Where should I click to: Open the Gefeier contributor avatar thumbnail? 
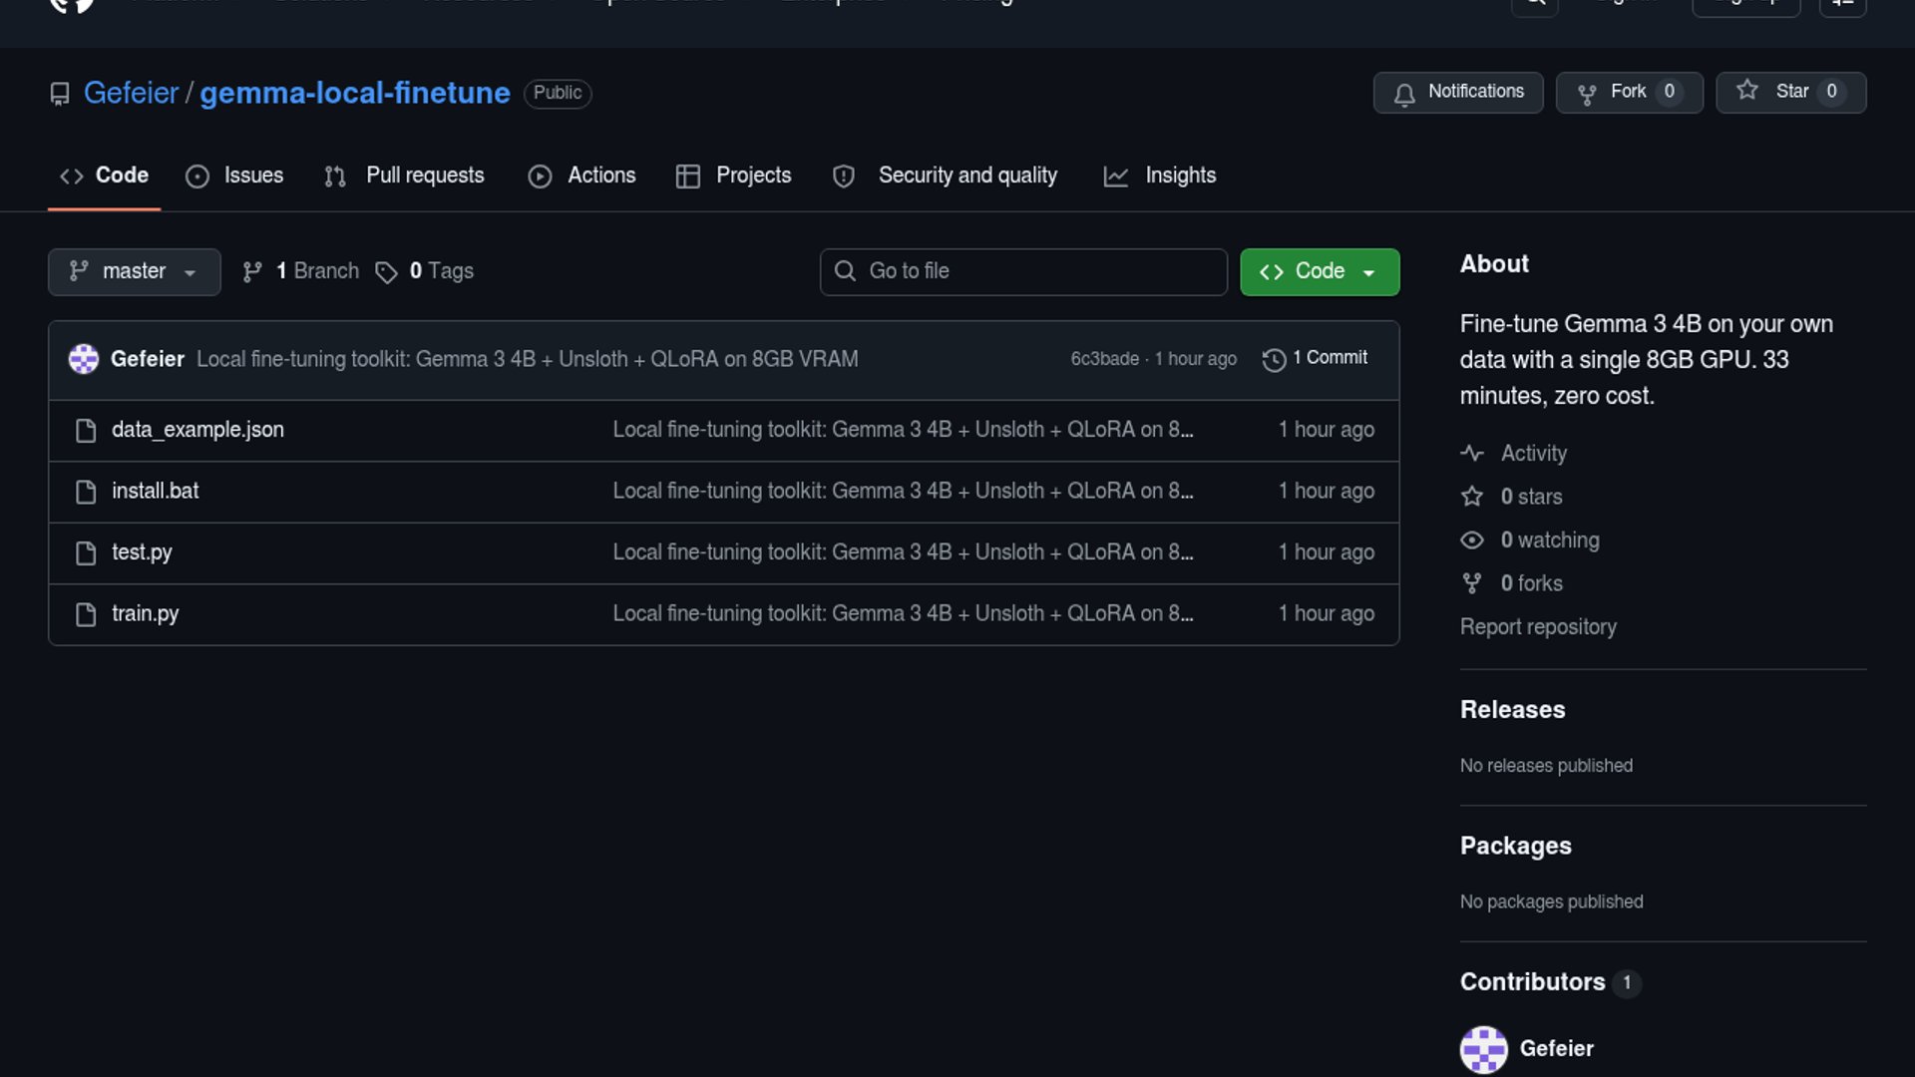pyautogui.click(x=1483, y=1049)
